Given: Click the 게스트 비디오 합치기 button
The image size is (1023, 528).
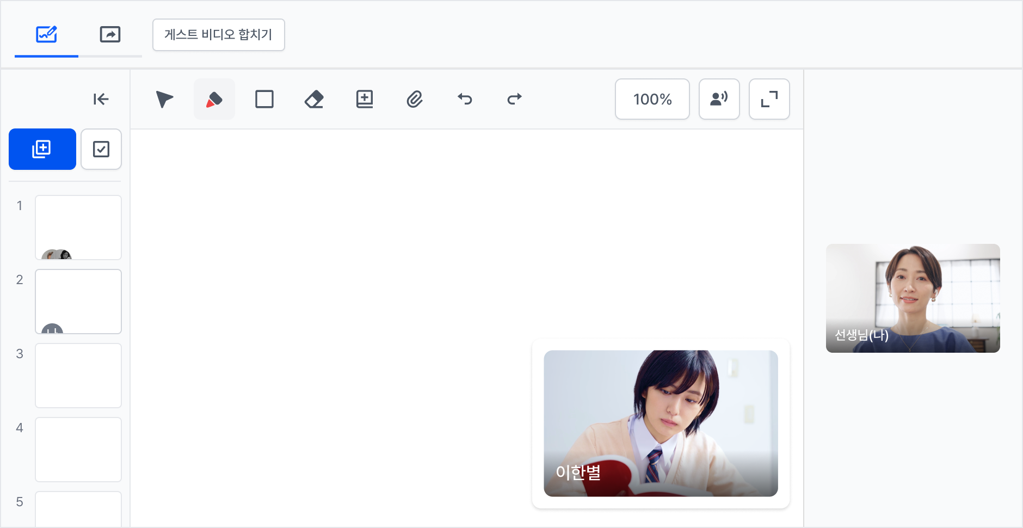Looking at the screenshot, I should point(218,35).
